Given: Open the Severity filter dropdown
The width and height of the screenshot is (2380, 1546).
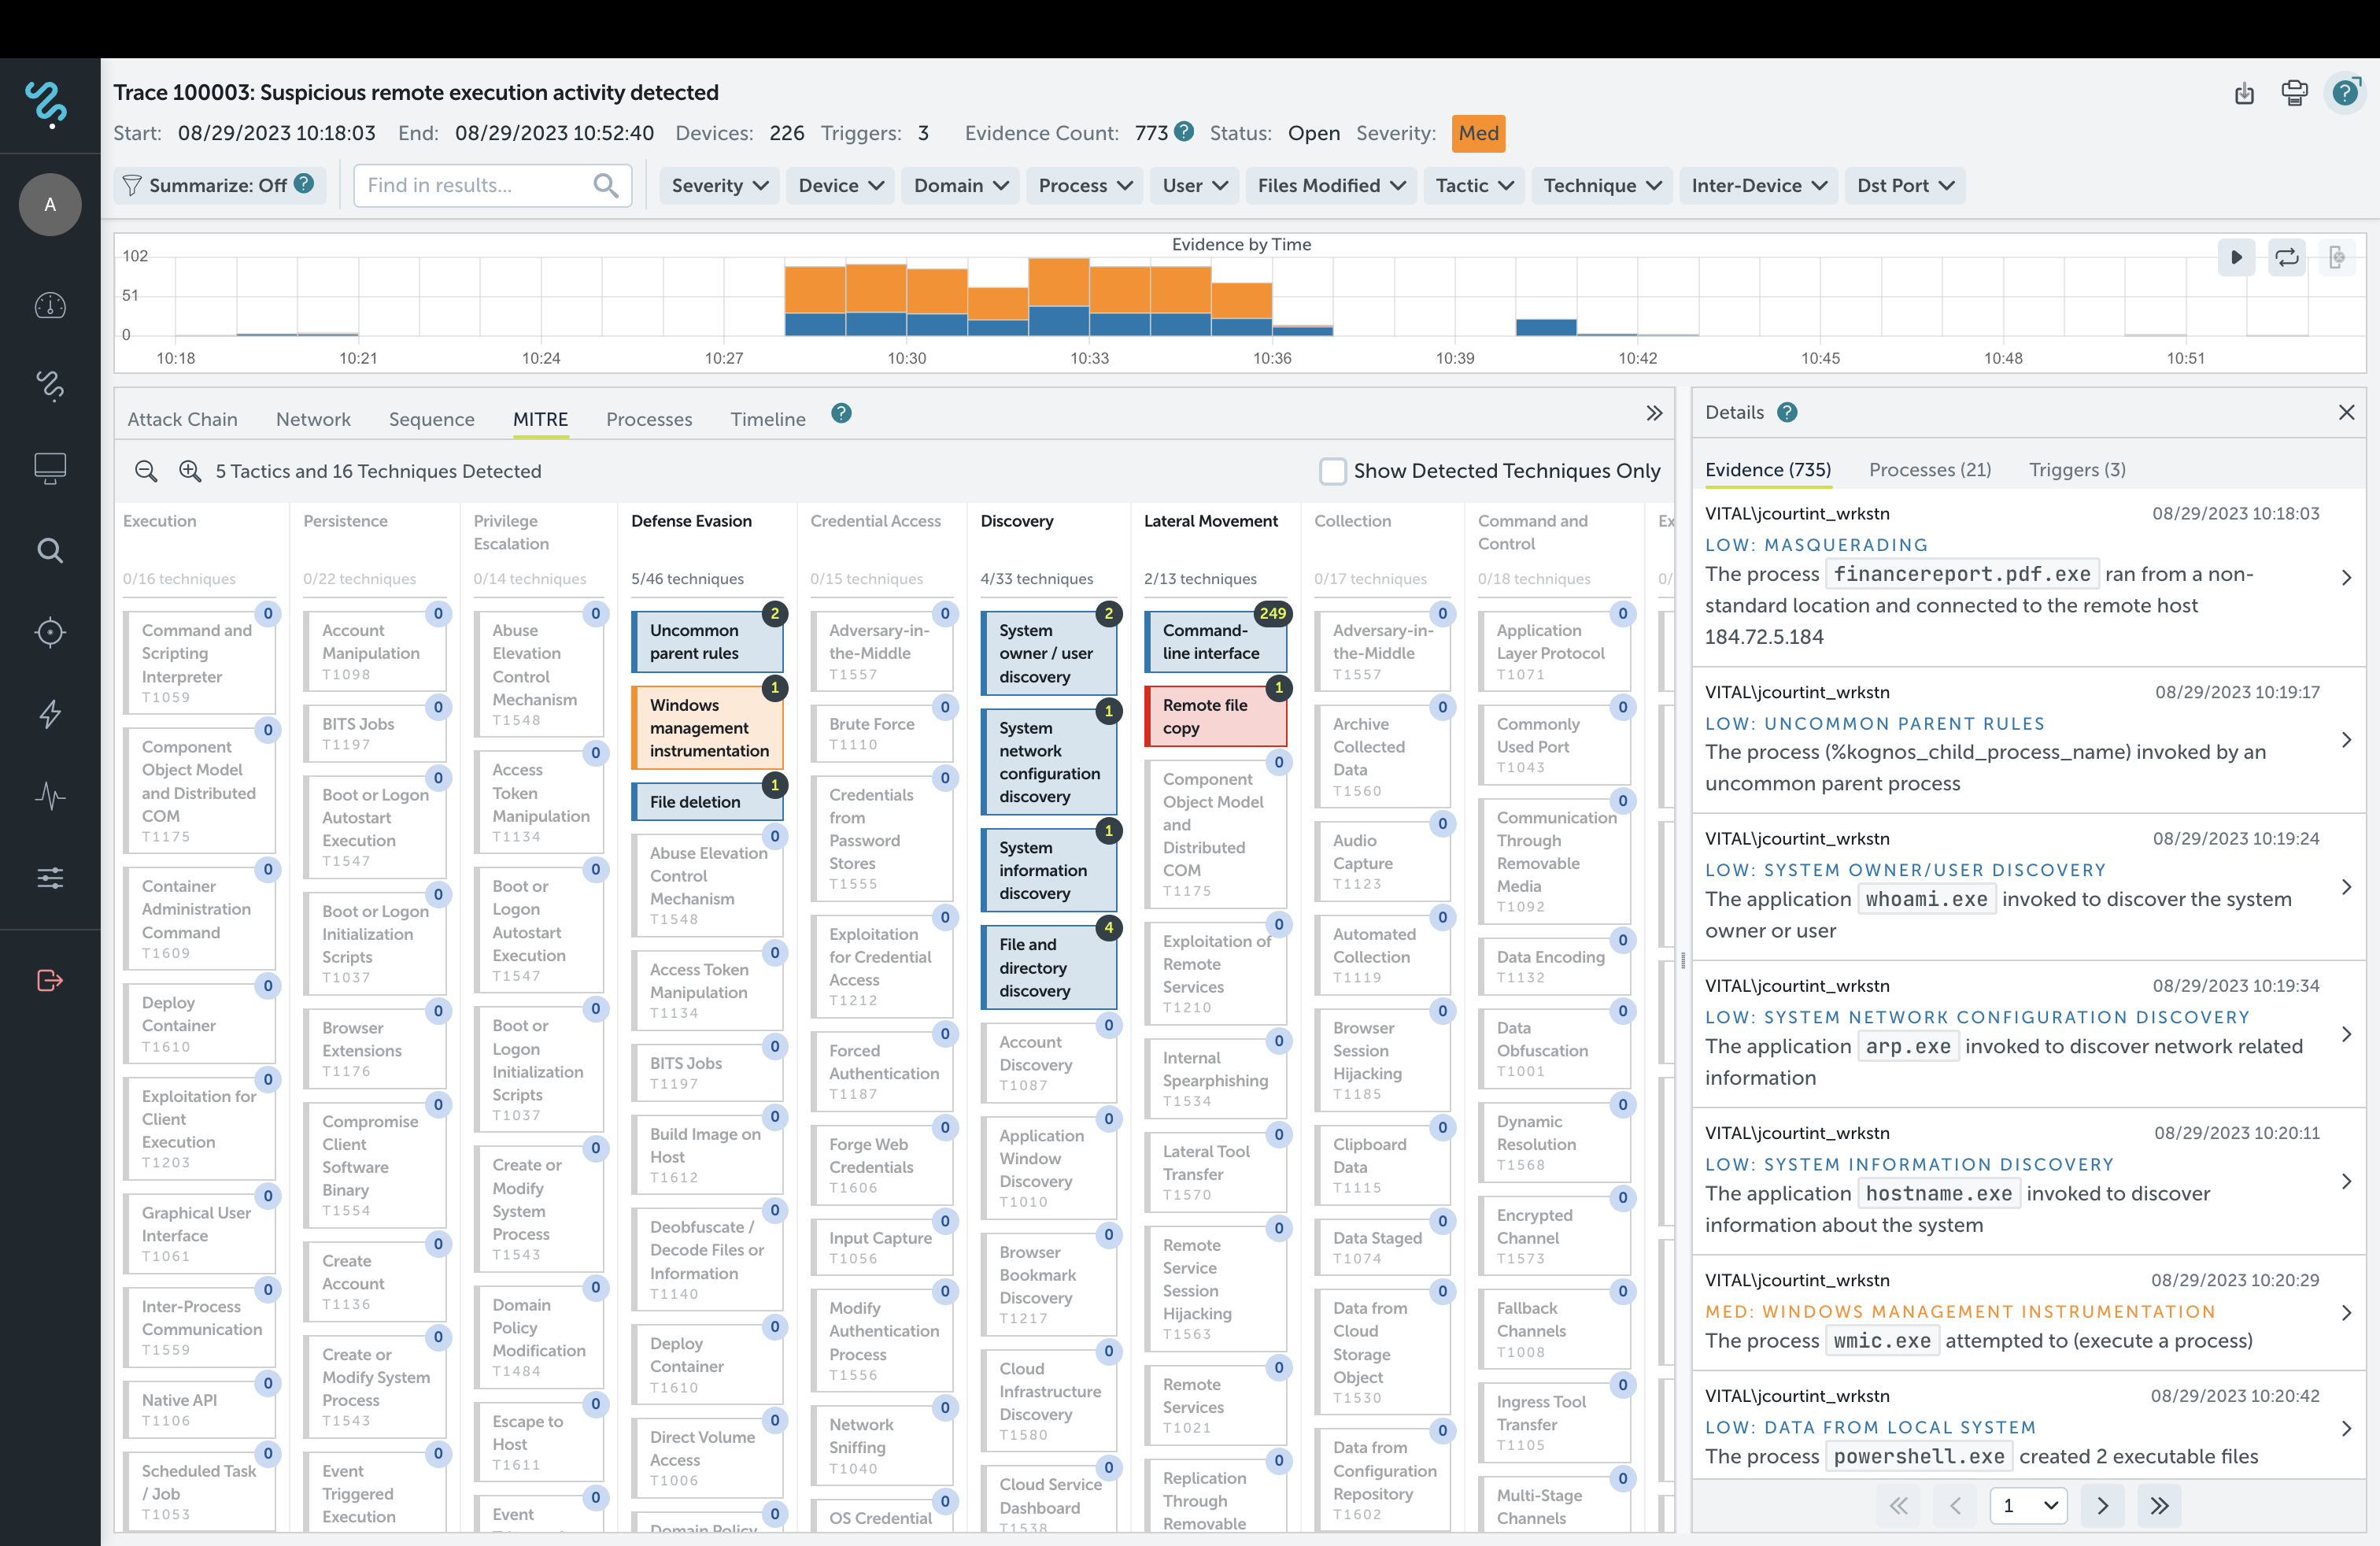Looking at the screenshot, I should coord(719,185).
